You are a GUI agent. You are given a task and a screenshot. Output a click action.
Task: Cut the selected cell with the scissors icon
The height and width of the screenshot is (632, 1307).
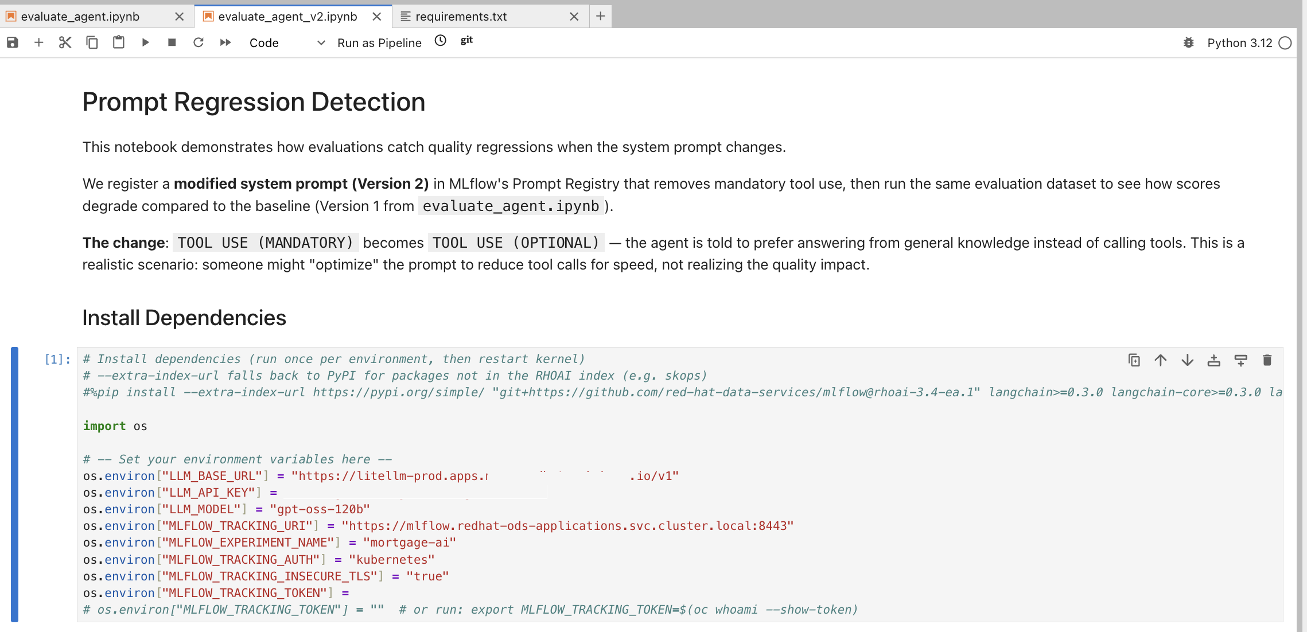point(65,42)
